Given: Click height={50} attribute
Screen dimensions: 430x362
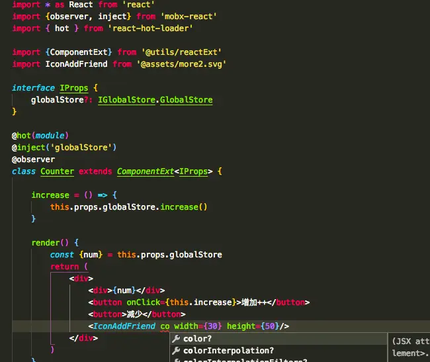Looking at the screenshot, I should pyautogui.click(x=253, y=326).
